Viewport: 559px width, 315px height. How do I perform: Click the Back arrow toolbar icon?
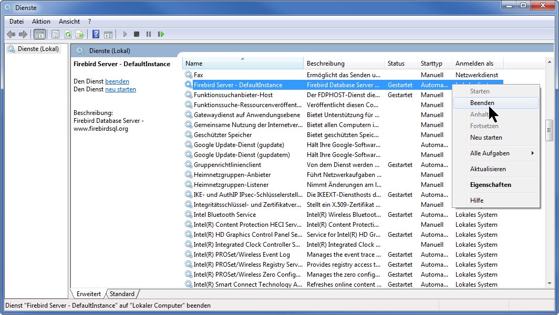(x=11, y=34)
